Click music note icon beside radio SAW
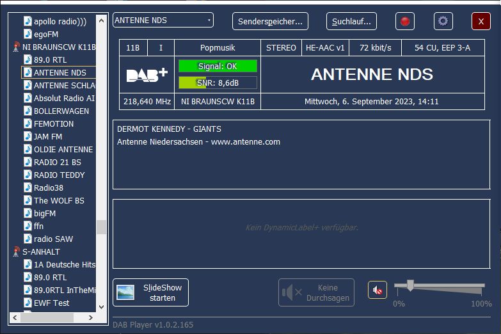Screen dimensions: 501x334 28,239
